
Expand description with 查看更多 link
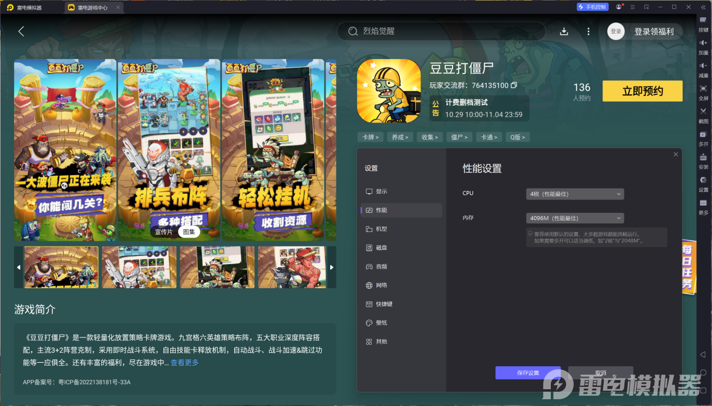pyautogui.click(x=185, y=363)
